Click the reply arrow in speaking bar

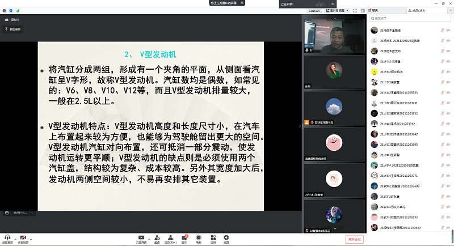[333, 4]
